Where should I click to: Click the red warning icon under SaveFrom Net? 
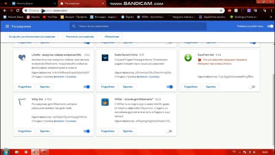(199, 60)
